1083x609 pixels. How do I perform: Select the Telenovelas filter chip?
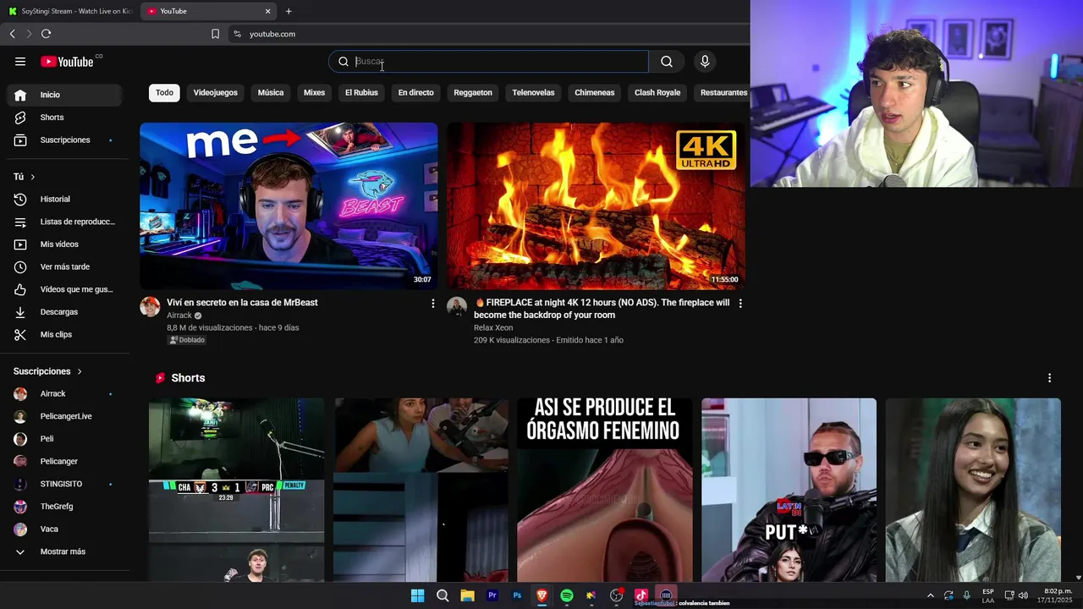tap(533, 92)
